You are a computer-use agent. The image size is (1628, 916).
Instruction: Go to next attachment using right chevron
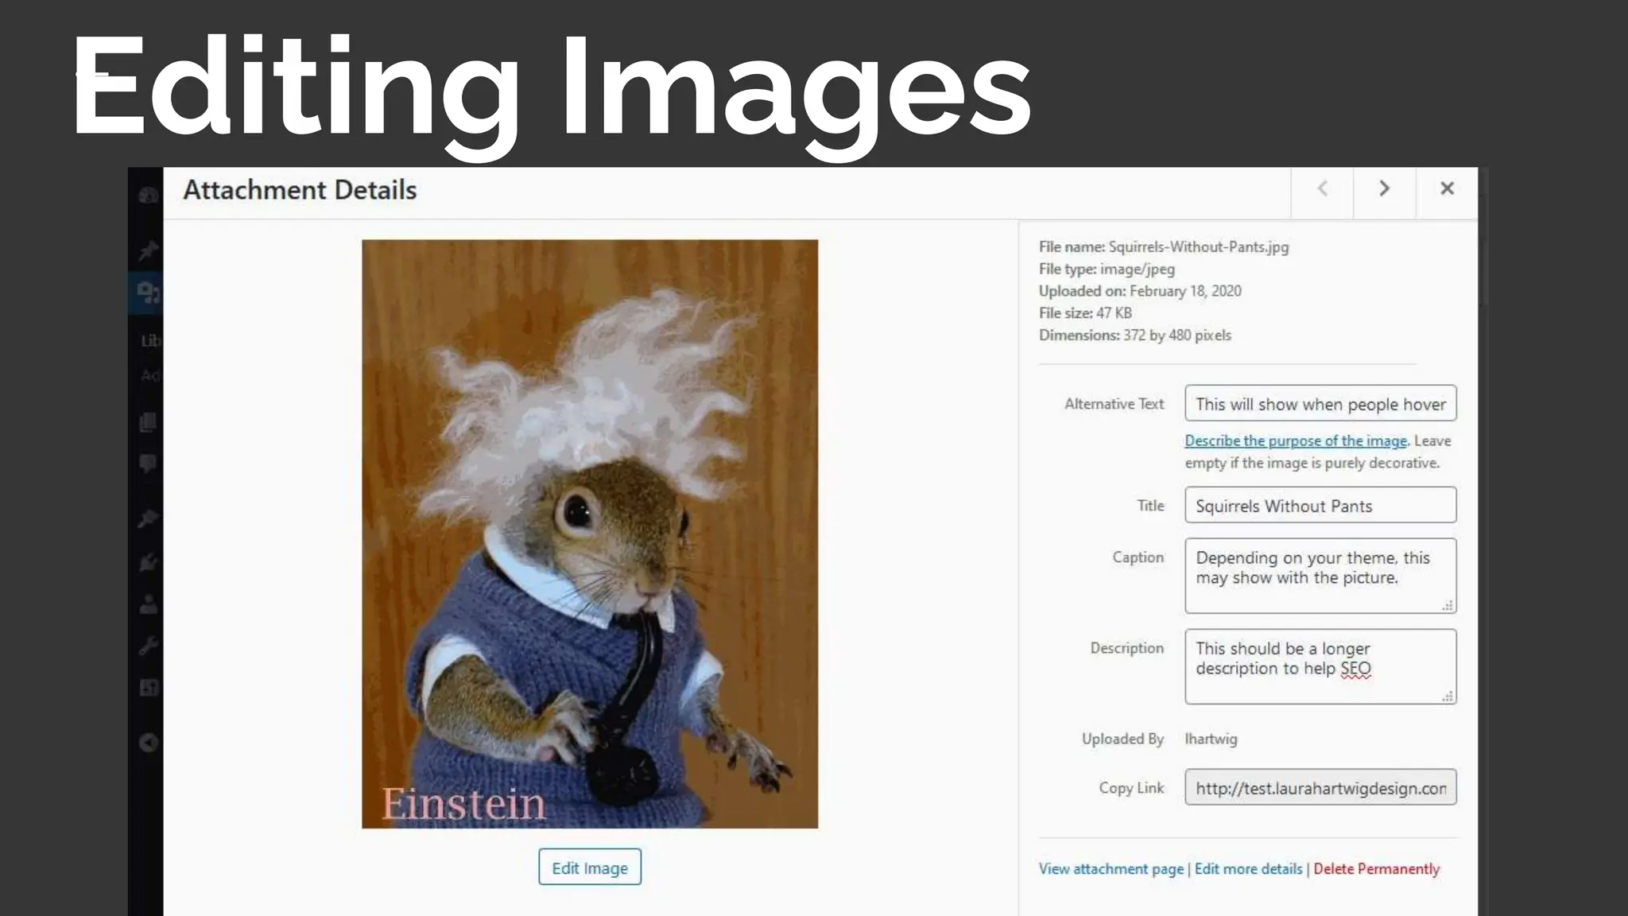tap(1384, 189)
